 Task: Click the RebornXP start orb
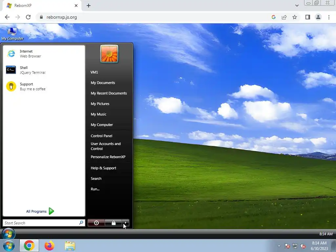coord(9,234)
